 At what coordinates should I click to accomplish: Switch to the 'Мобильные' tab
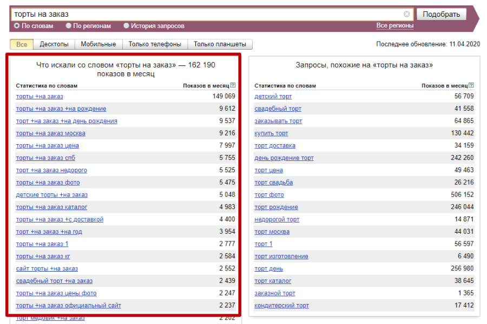98,44
